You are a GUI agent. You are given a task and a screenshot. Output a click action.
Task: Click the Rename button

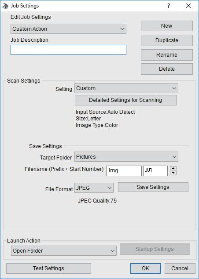167,55
